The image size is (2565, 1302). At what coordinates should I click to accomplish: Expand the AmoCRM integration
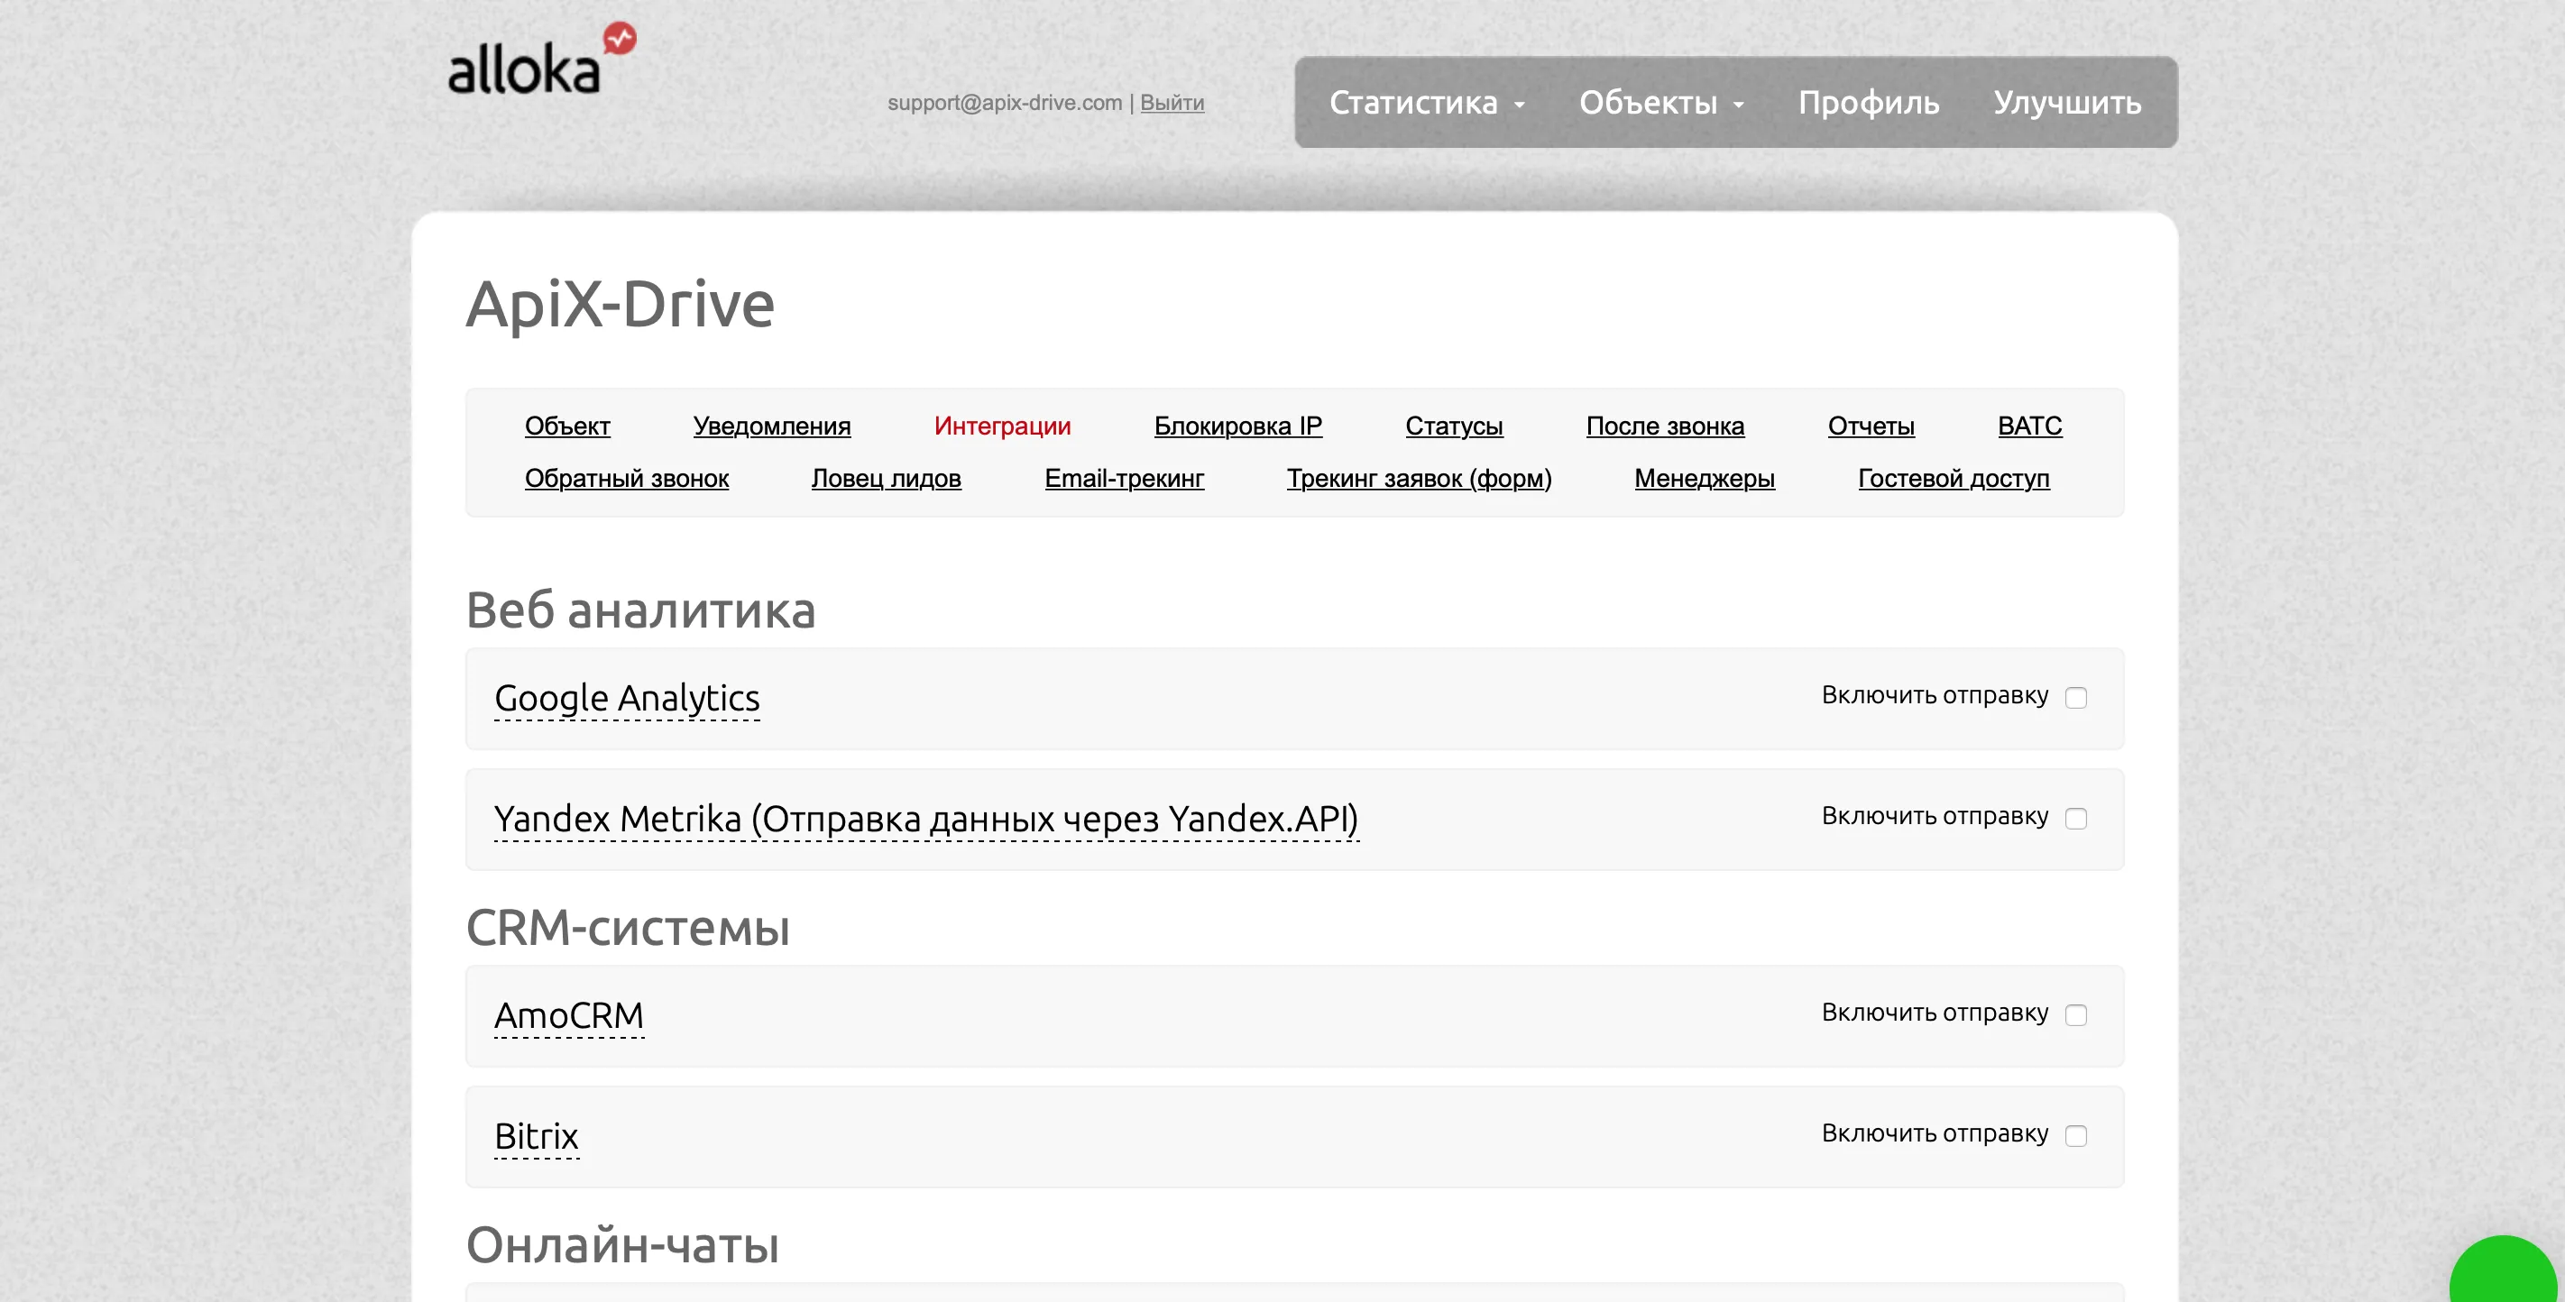(x=570, y=1016)
